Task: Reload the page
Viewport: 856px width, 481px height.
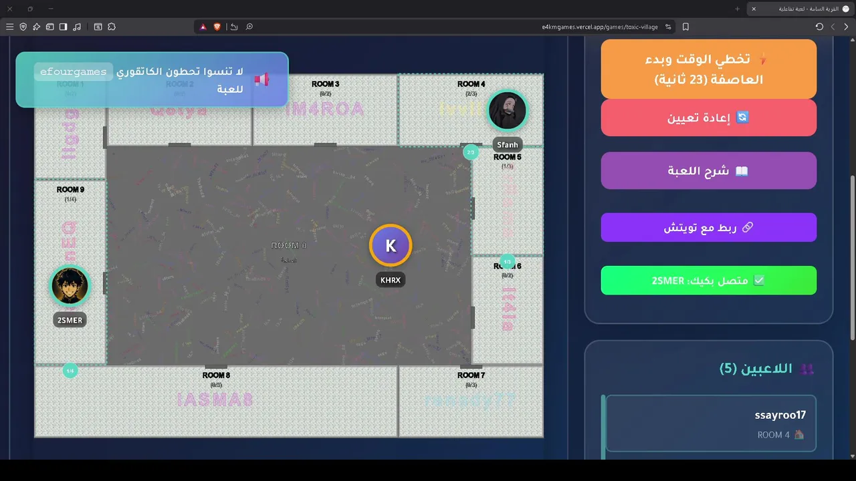Action: pos(819,27)
